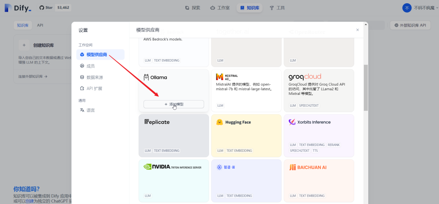Image resolution: width=439 pixels, height=204 pixels.
Task: Click the 工具 hammer icon
Action: [272, 8]
